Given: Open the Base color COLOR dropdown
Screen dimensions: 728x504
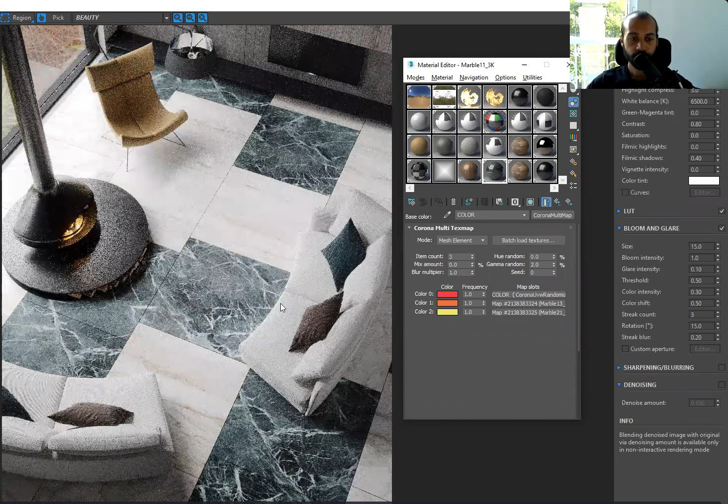Looking at the screenshot, I should [491, 215].
